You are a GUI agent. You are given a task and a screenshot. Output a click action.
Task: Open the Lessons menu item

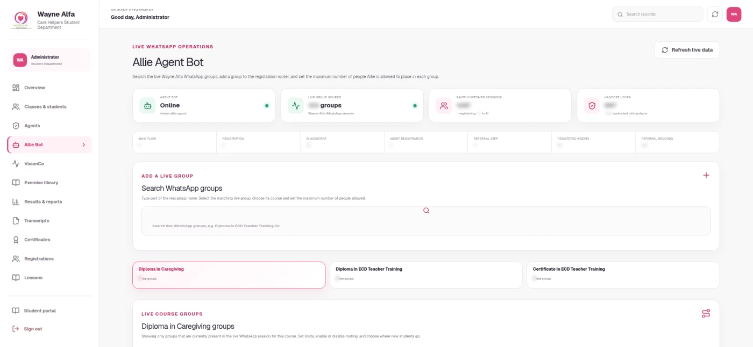[49, 278]
